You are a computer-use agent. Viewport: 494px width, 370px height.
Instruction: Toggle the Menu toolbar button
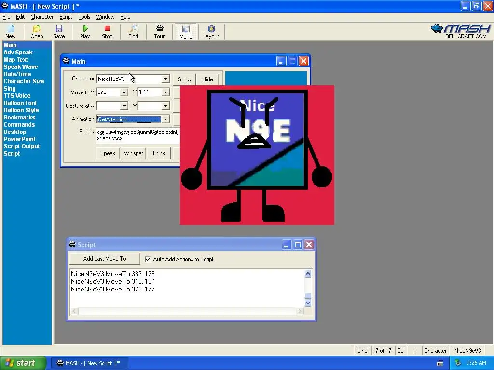(x=186, y=32)
